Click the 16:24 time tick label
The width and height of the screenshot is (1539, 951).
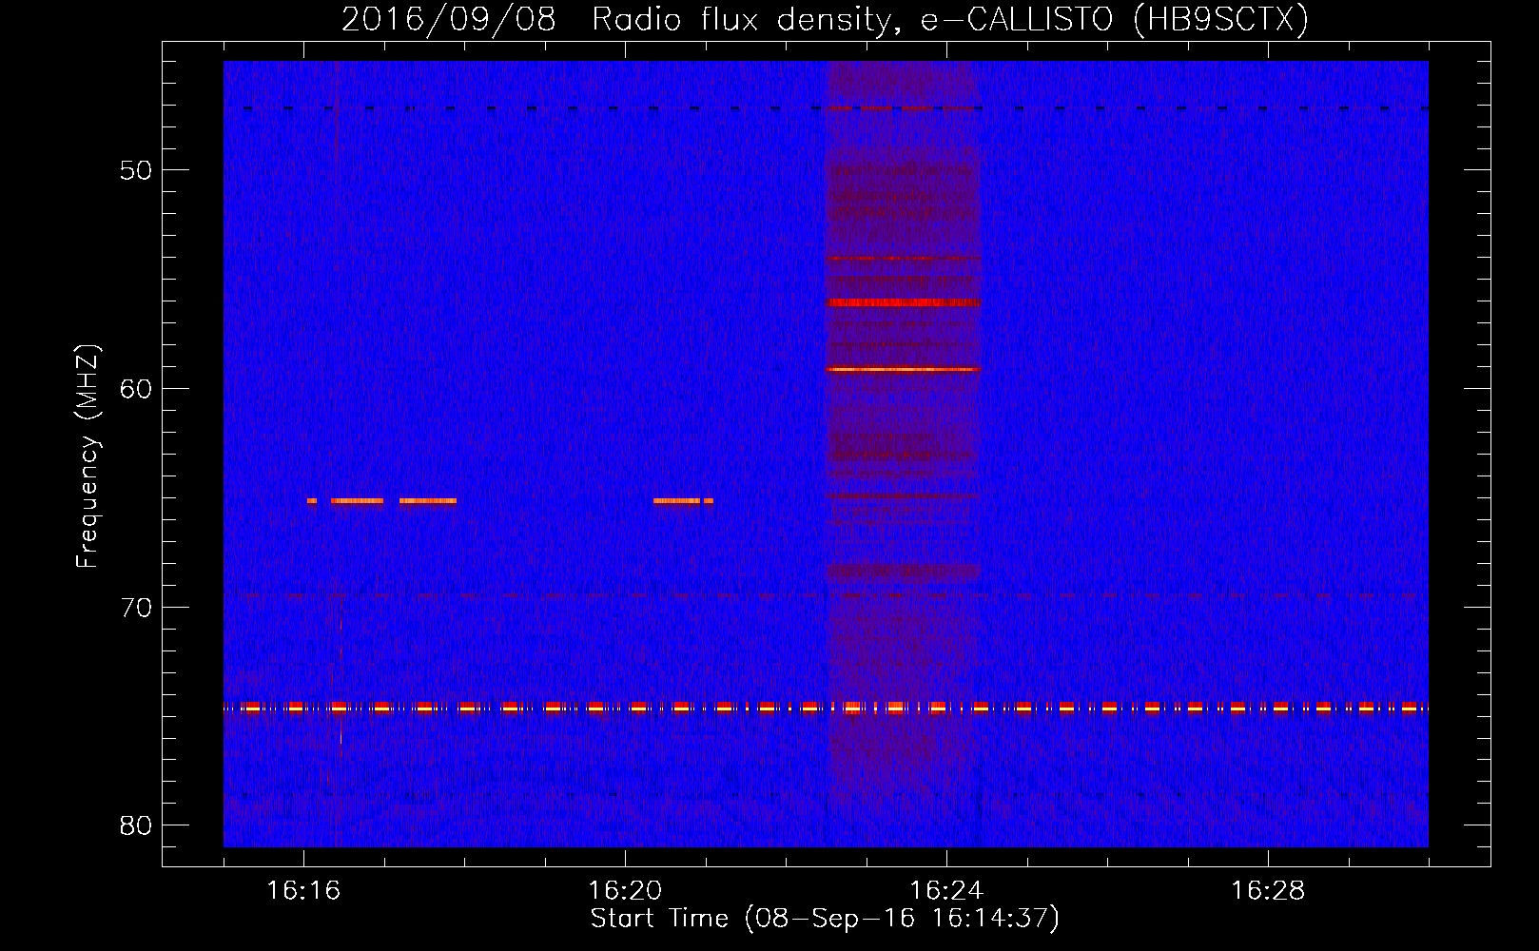tap(946, 891)
